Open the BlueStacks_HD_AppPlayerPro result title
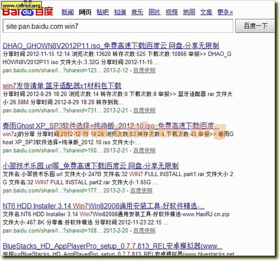The image size is (280, 261). 112,246
